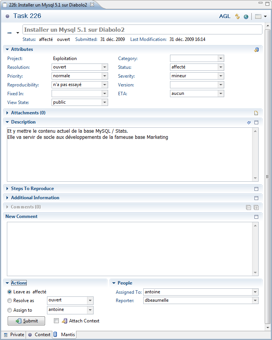Click the Last Modification date text

[187, 39]
